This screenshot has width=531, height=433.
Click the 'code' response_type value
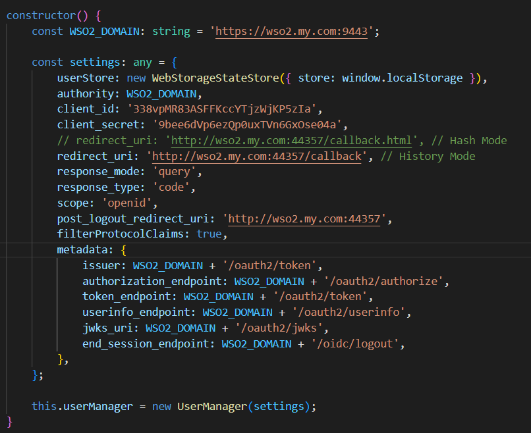(x=171, y=188)
